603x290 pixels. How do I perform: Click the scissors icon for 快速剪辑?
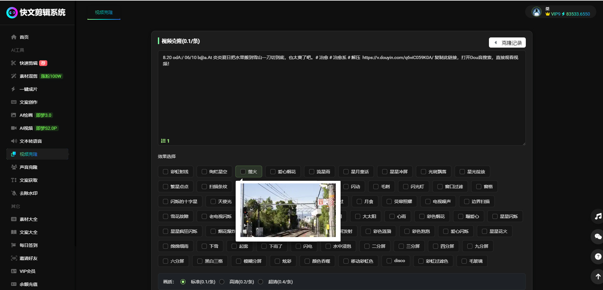pyautogui.click(x=14, y=63)
